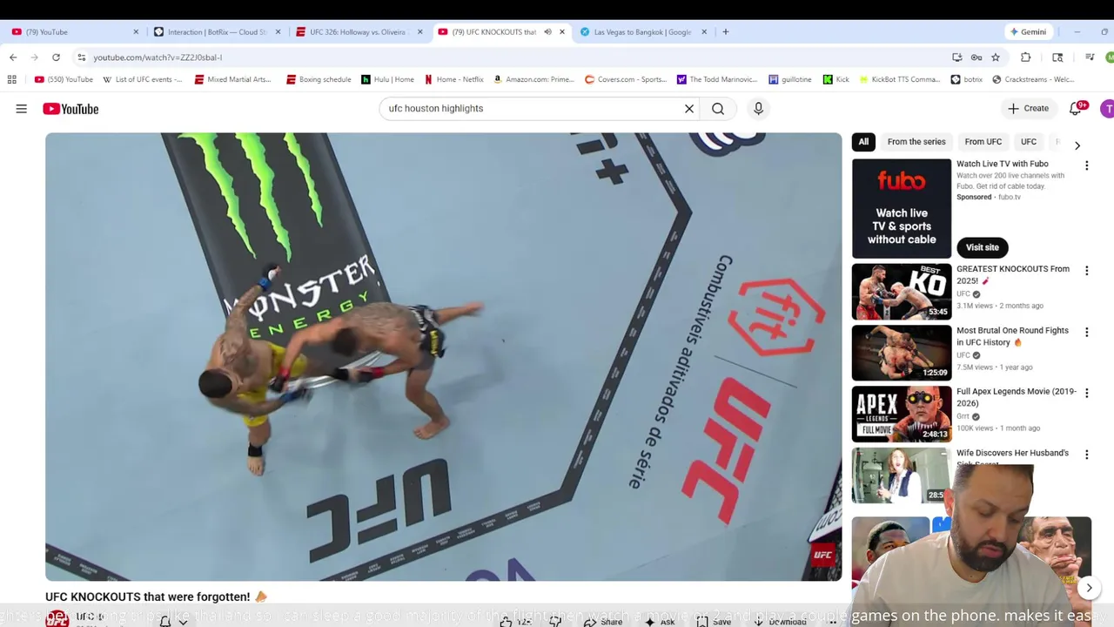Play the UFC knockout video
The image size is (1114, 627).
pyautogui.click(x=443, y=356)
